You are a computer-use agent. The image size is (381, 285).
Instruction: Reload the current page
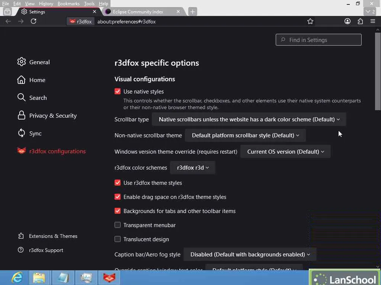pyautogui.click(x=33, y=21)
